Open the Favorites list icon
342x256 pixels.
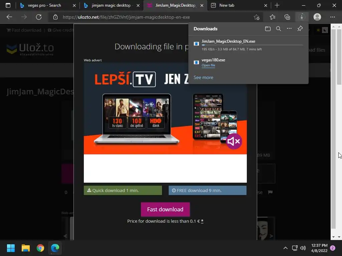tap(273, 17)
